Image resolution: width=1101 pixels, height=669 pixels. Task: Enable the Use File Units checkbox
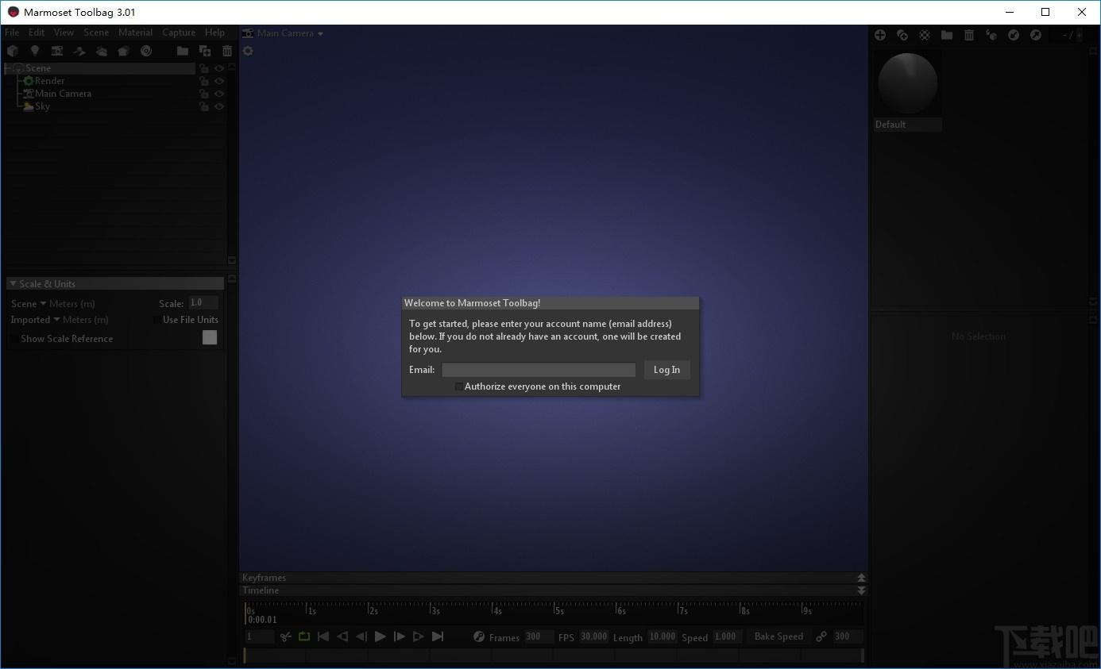point(156,320)
